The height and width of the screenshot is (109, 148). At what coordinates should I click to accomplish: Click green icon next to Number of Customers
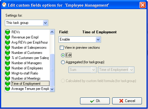(x=8, y=52)
